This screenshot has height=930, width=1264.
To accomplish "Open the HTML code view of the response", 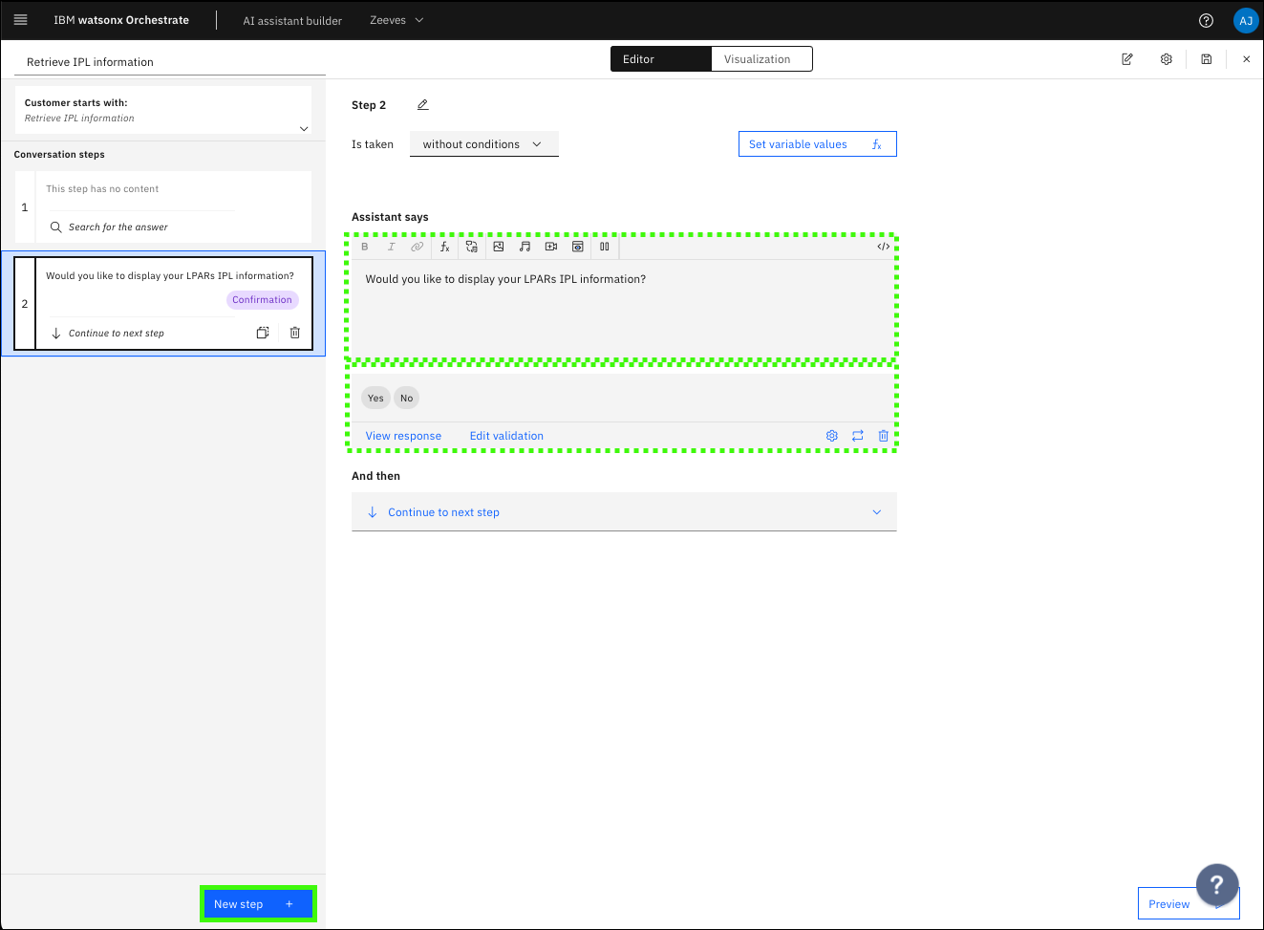I will [x=884, y=247].
